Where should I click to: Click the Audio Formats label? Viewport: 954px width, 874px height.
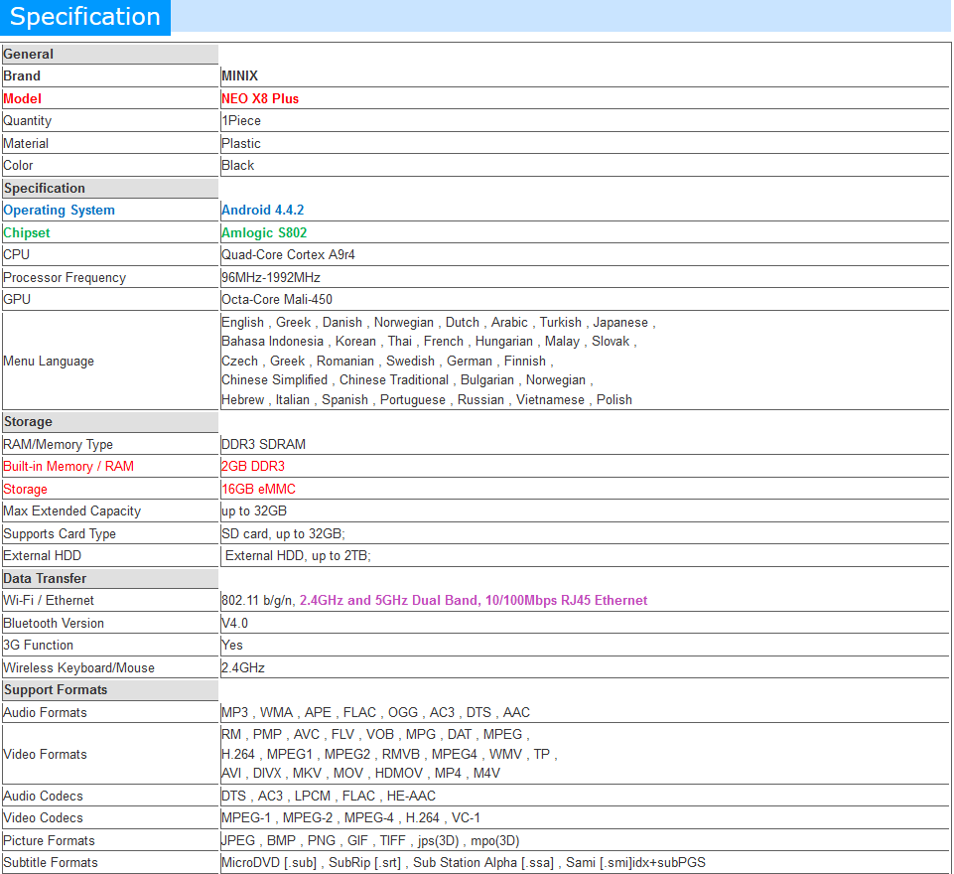pos(45,713)
